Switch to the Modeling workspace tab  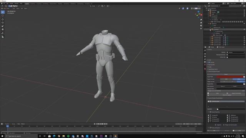(33, 3)
